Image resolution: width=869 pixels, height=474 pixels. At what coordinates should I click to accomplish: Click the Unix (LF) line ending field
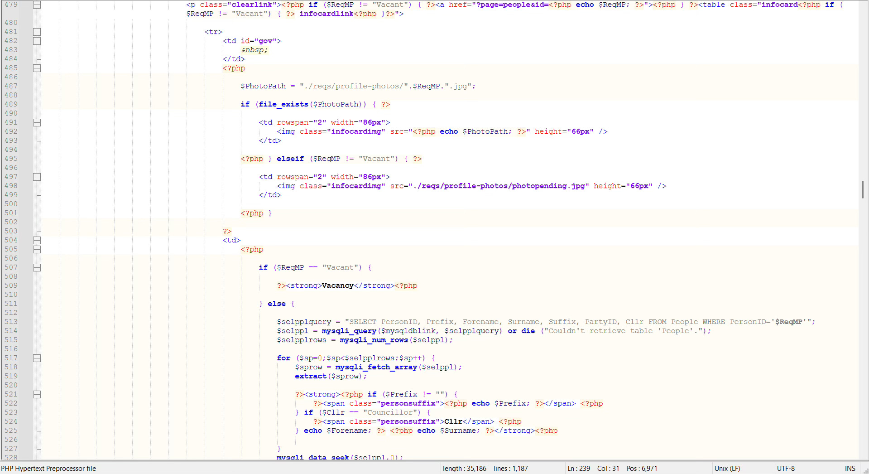[x=727, y=469]
